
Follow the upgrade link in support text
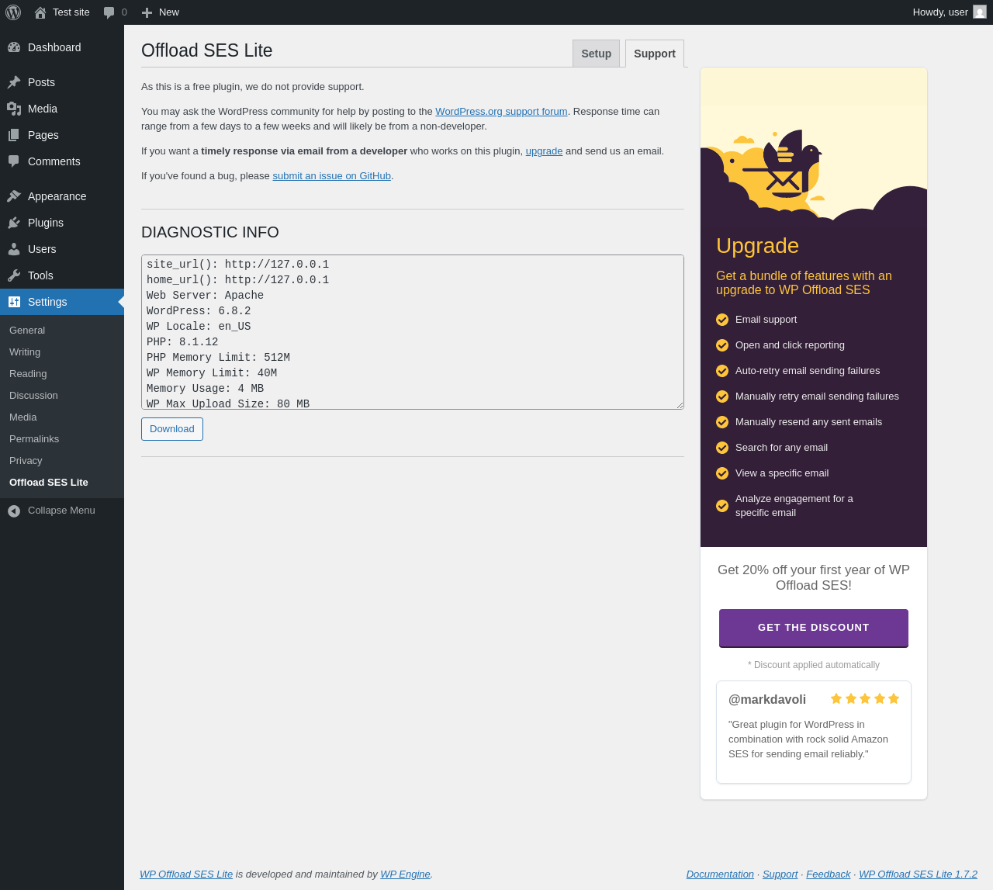[x=544, y=151]
